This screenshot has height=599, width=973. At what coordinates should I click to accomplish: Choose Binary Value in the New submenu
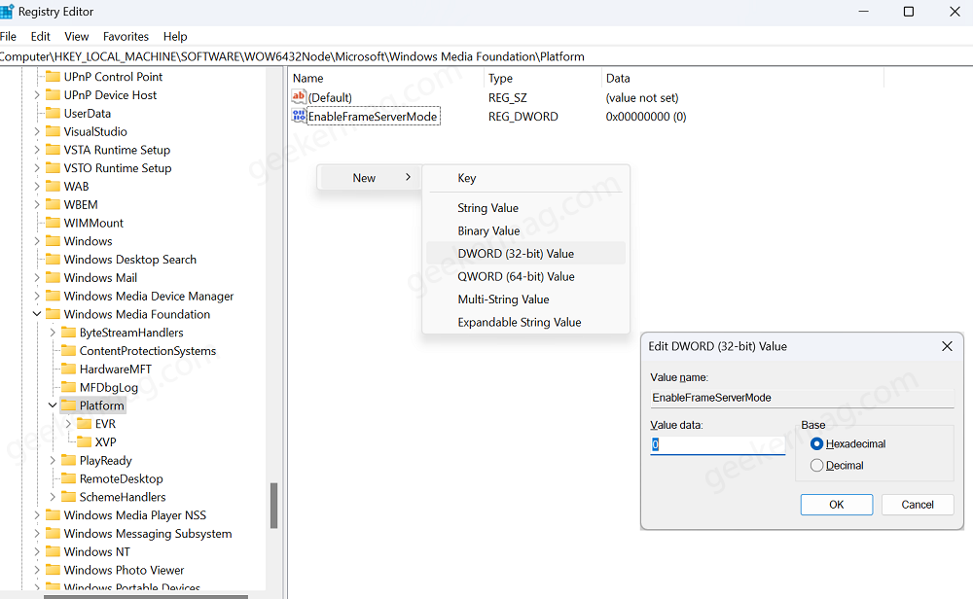coord(525,230)
